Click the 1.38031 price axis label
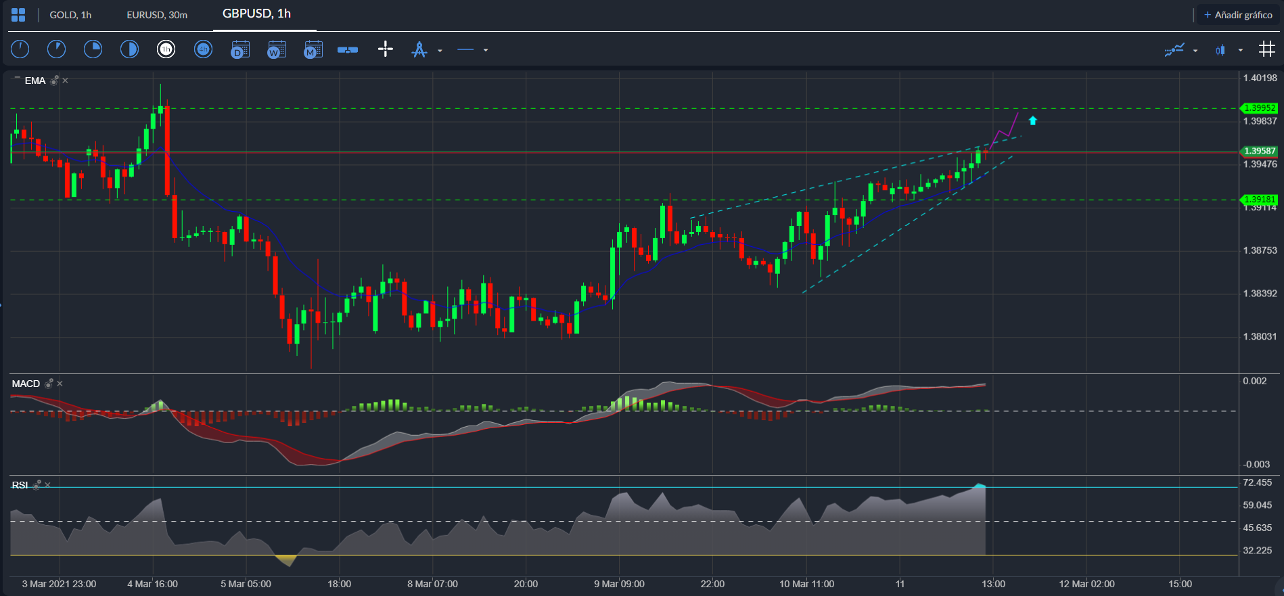 [x=1260, y=336]
